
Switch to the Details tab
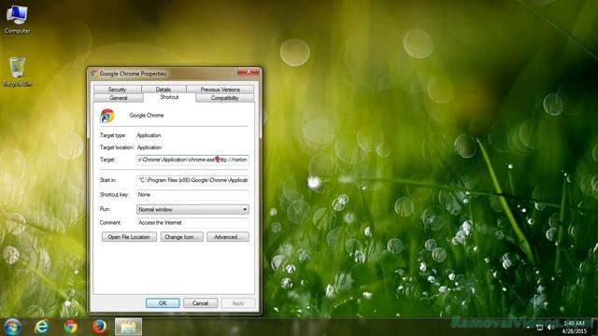[x=164, y=90]
